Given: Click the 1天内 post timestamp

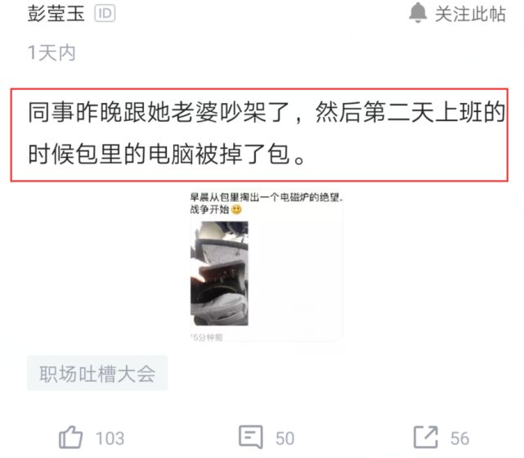Looking at the screenshot, I should tap(52, 53).
